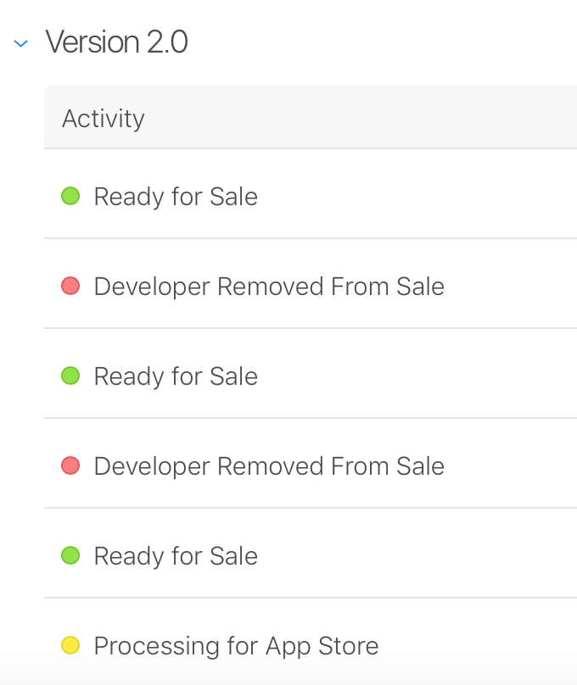577x685 pixels.
Task: Select the middle Ready for Sale text
Action: (176, 376)
